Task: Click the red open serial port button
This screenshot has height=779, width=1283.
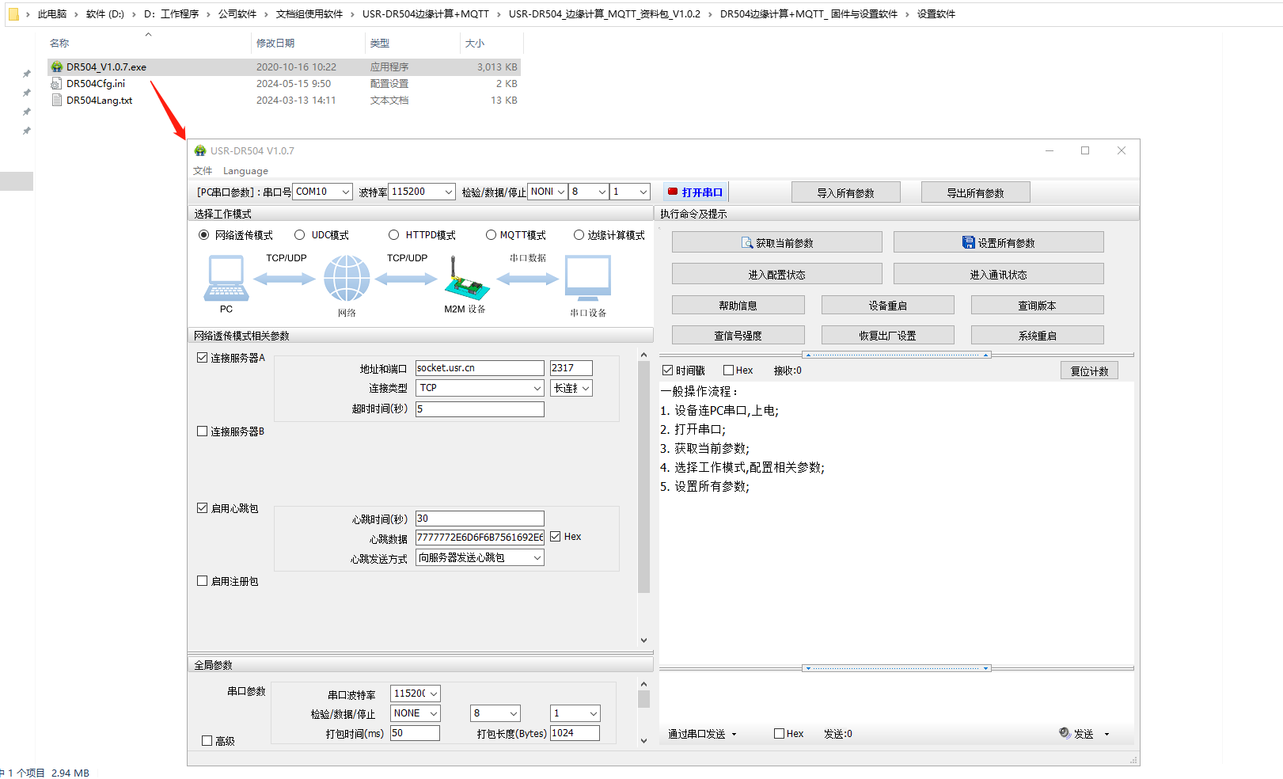Action: 695,192
